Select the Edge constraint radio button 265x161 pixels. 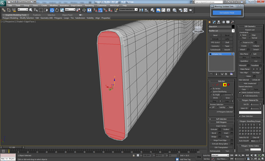tap(250, 35)
